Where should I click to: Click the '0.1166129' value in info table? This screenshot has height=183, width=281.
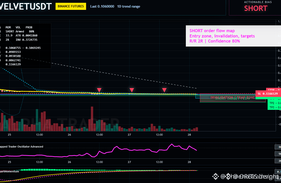pyautogui.click(x=13, y=64)
